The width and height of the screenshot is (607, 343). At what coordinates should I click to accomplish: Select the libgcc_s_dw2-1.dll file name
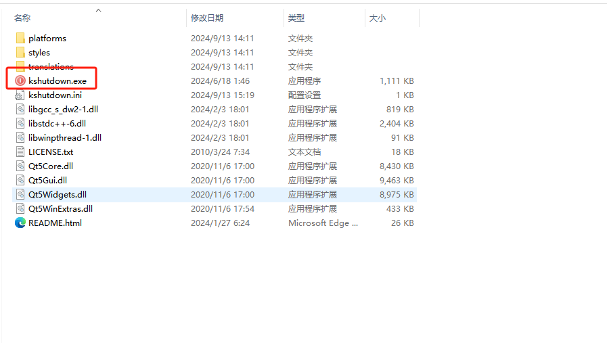pyautogui.click(x=63, y=110)
